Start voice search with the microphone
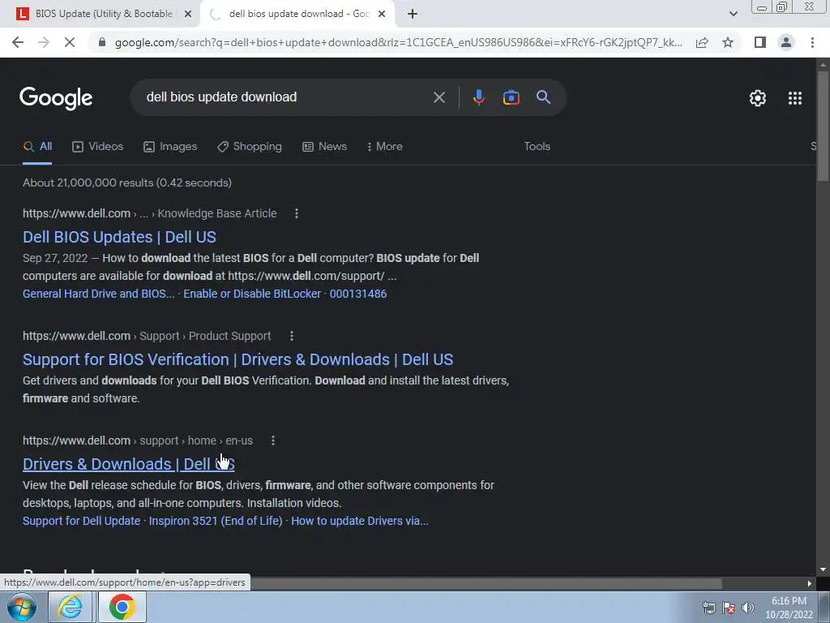The image size is (830, 623). coord(478,97)
